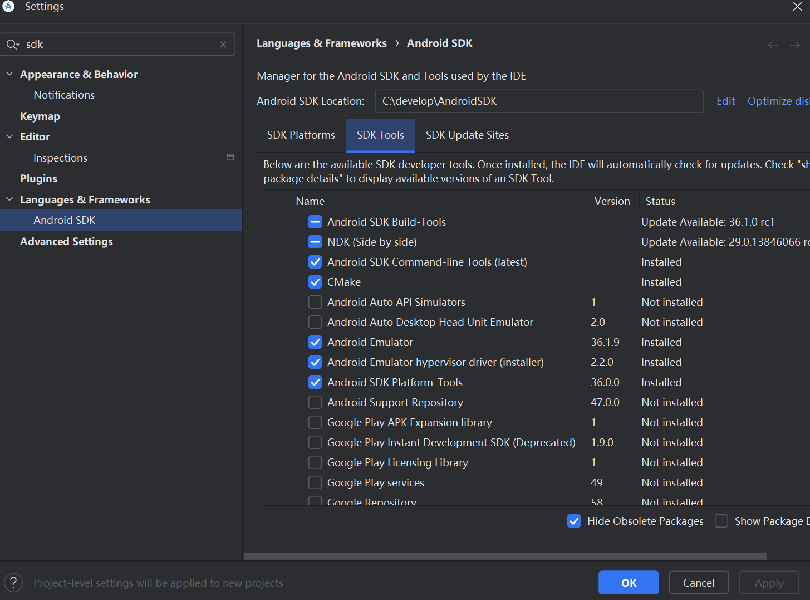Click the Optimize disk space link
The width and height of the screenshot is (810, 600).
[x=778, y=101]
